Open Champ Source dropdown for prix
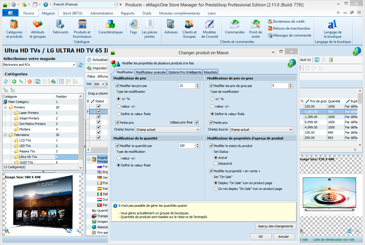 pos(168,130)
